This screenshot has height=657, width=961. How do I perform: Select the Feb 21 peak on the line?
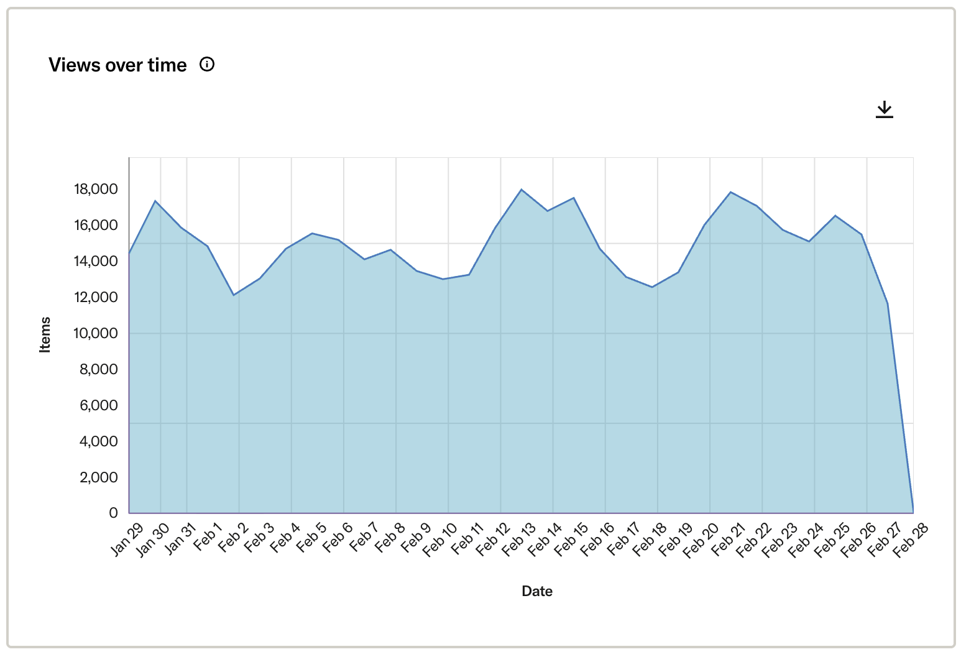[x=730, y=192]
